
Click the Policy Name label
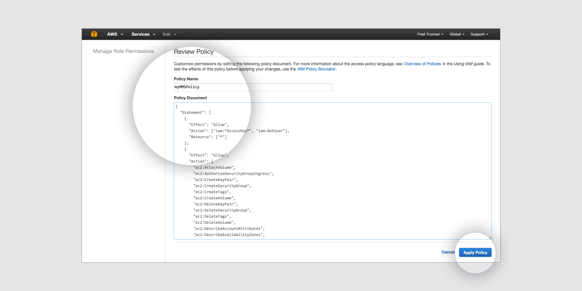click(186, 79)
